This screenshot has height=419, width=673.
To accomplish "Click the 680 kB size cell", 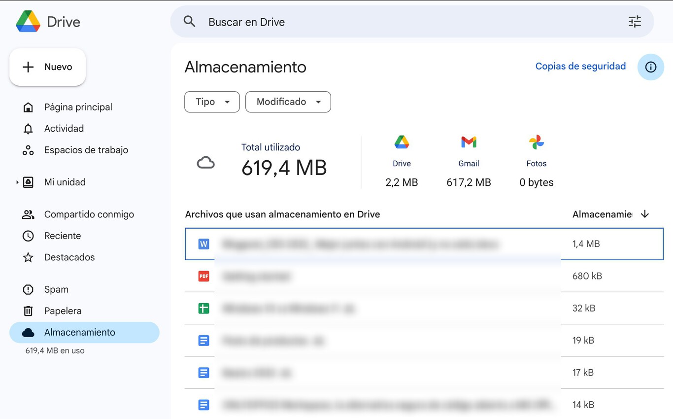I will point(587,276).
